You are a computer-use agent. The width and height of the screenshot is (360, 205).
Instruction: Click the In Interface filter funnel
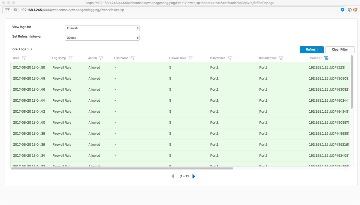coord(230,58)
